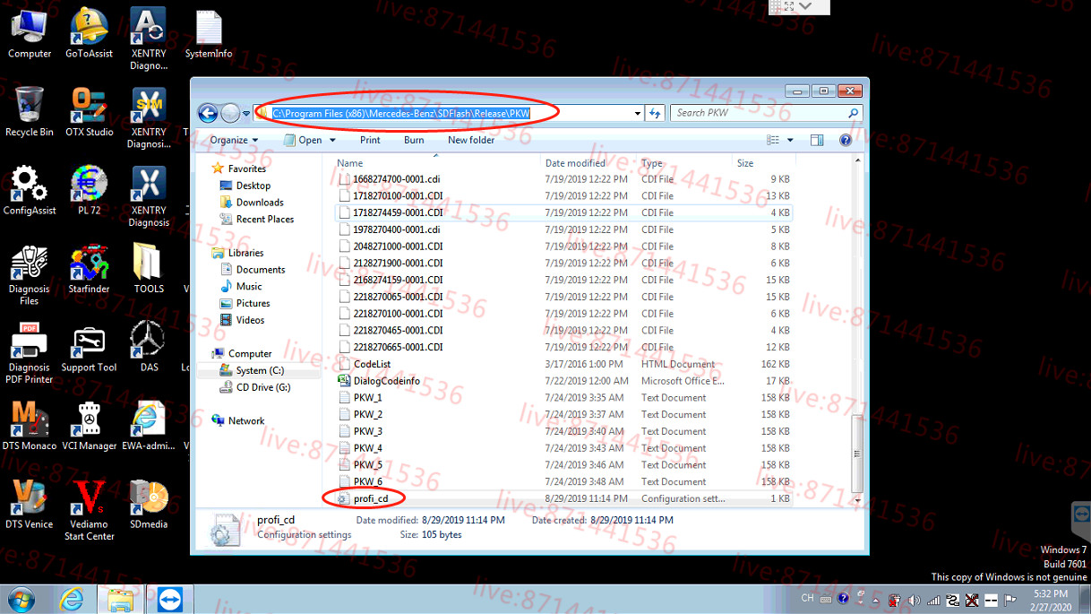Open Internet Explorer from taskbar
1091x614 pixels.
pyautogui.click(x=71, y=599)
